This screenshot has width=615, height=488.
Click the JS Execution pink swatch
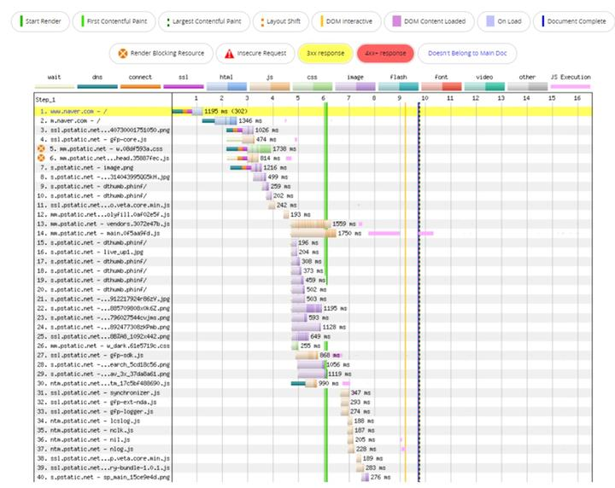pos(570,86)
